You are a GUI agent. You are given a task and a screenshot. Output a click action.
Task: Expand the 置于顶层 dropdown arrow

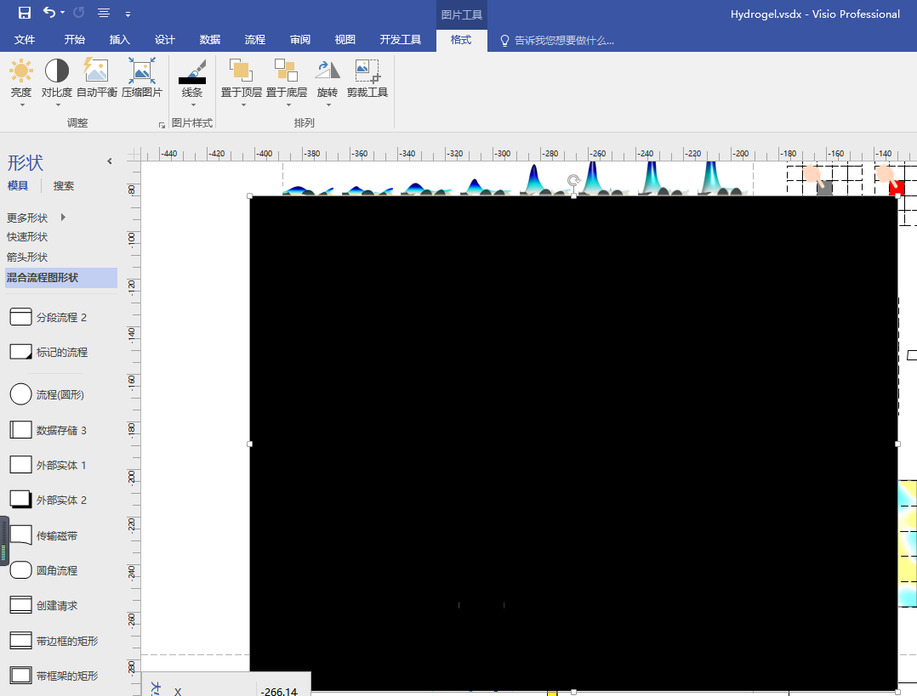[x=243, y=105]
